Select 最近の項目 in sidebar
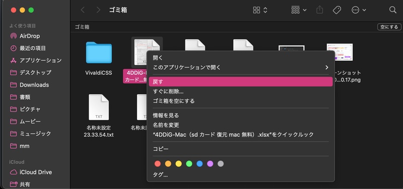The height and width of the screenshot is (189, 403). 28,48
